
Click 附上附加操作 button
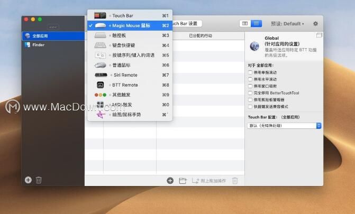[209, 181]
